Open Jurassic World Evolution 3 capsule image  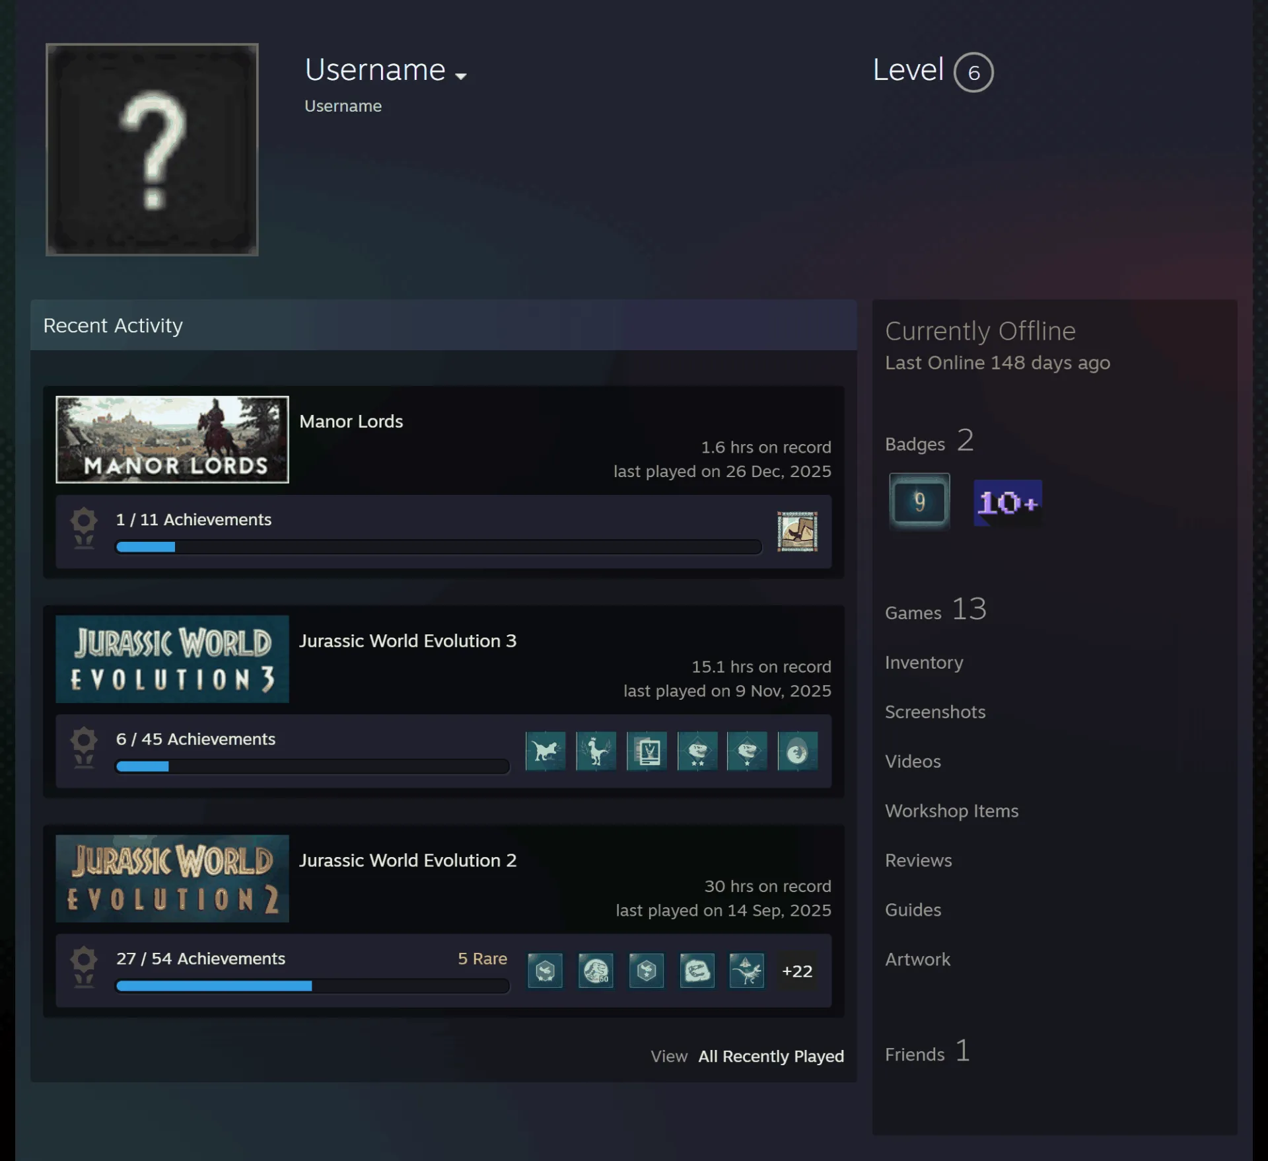pyautogui.click(x=172, y=659)
